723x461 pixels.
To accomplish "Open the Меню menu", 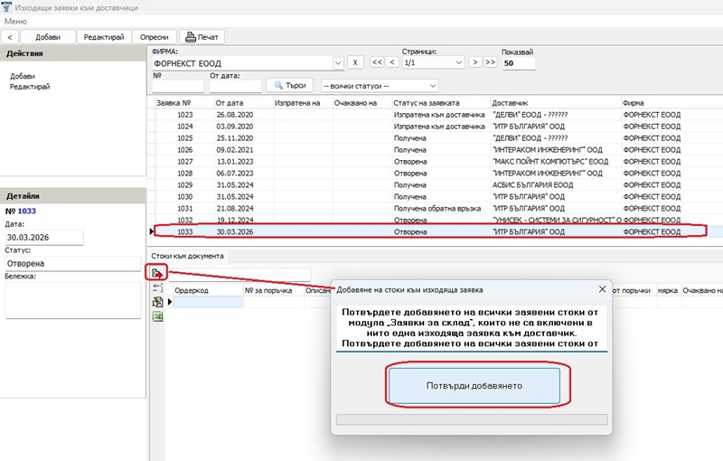I will (16, 21).
